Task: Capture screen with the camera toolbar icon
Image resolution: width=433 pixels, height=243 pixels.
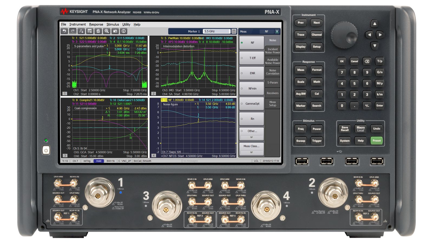Action: click(115, 31)
